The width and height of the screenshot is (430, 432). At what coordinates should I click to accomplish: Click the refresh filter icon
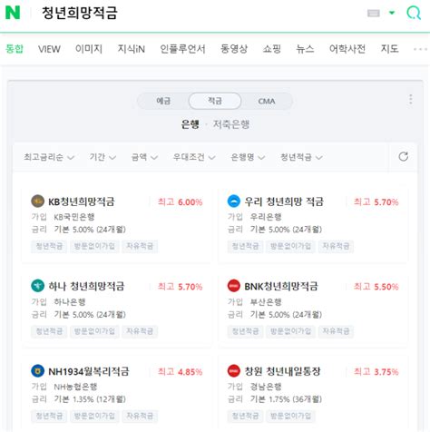pyautogui.click(x=404, y=157)
